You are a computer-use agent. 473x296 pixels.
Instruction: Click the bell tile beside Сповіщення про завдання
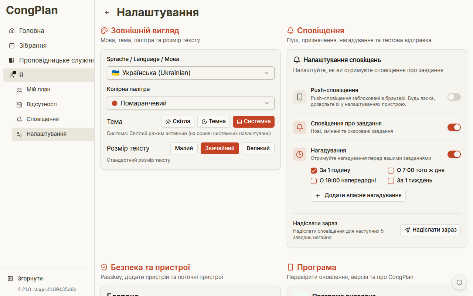pos(300,127)
